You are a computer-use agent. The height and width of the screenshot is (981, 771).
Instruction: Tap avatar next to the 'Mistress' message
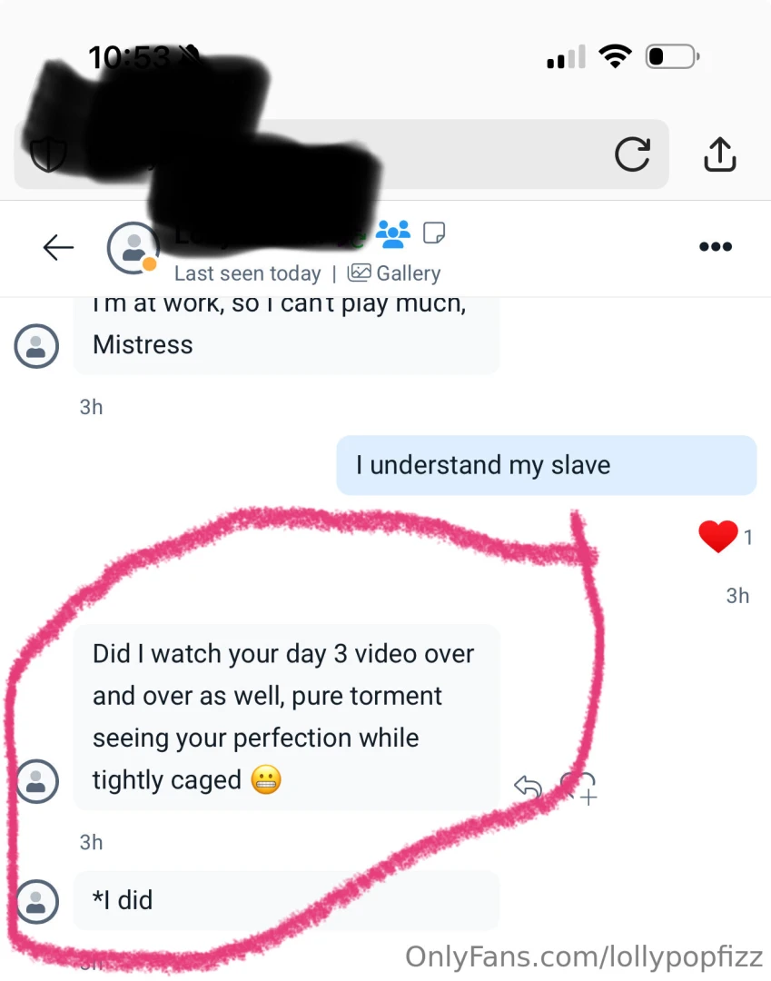coord(36,346)
